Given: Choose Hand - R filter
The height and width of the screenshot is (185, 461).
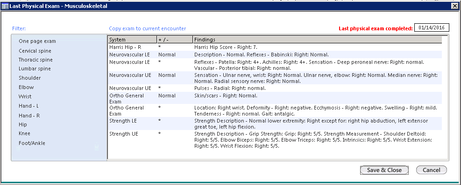Looking at the screenshot, I should click(x=29, y=116).
